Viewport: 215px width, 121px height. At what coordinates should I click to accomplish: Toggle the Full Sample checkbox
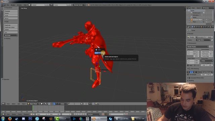point(188,75)
